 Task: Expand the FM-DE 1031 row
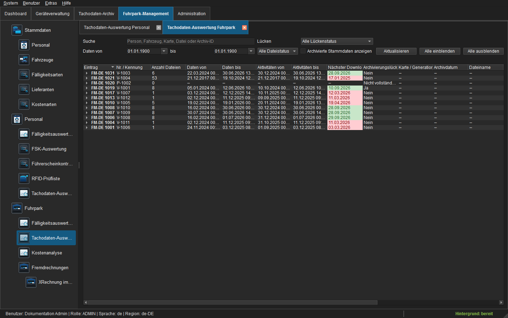(x=87, y=73)
